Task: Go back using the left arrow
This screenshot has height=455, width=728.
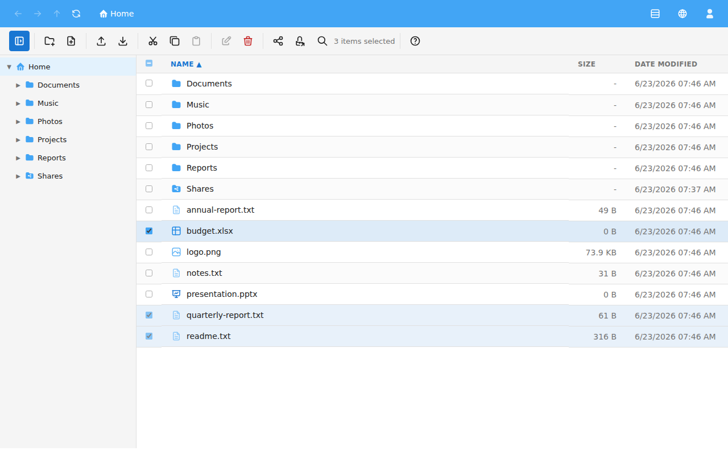Action: tap(18, 14)
